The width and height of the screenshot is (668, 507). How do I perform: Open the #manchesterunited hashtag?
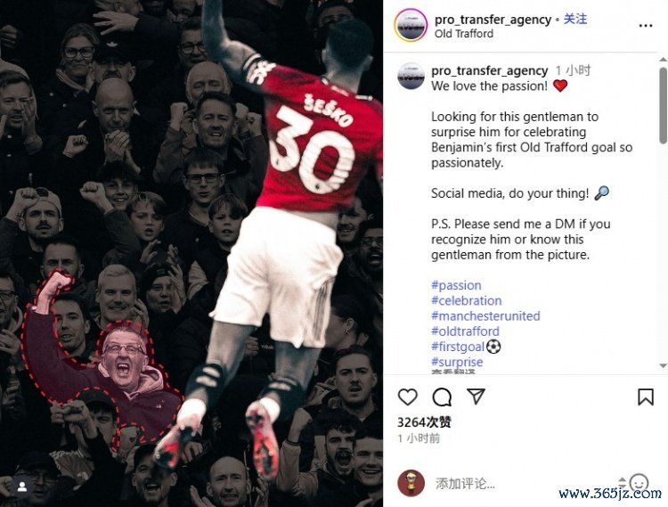pos(485,315)
